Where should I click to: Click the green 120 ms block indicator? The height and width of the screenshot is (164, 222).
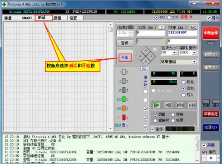point(124,99)
